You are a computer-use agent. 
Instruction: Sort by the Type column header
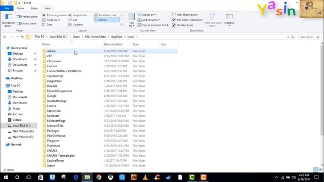pyautogui.click(x=145, y=44)
